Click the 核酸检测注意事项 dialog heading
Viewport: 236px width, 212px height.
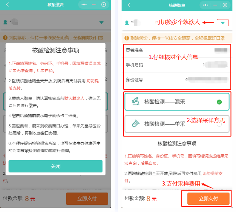pyautogui.click(x=55, y=50)
